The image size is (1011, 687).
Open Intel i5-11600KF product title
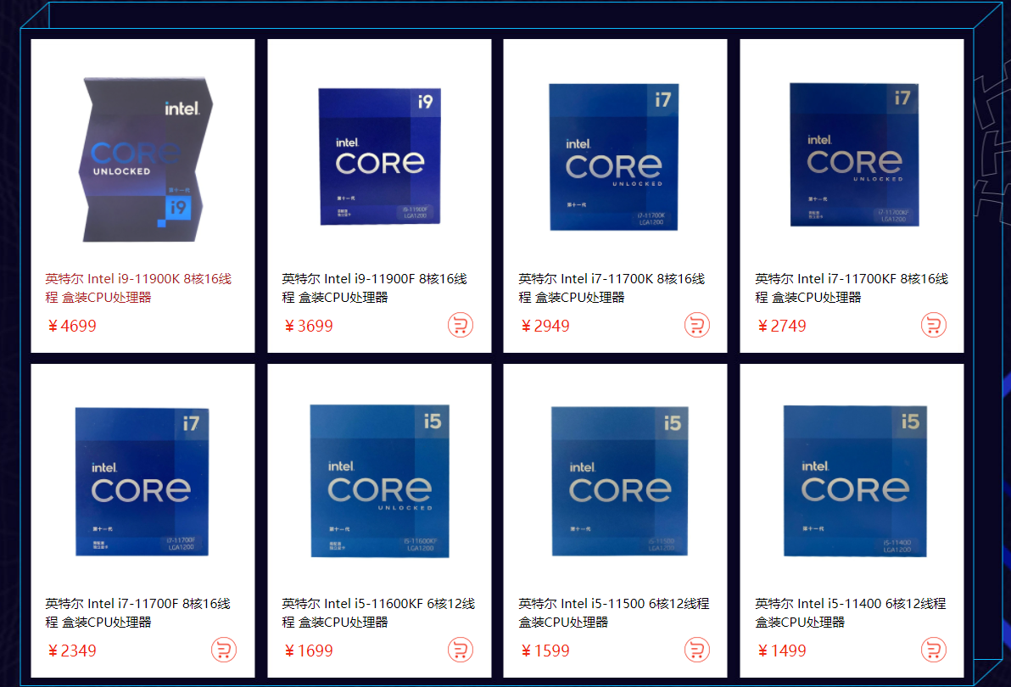[x=377, y=613]
